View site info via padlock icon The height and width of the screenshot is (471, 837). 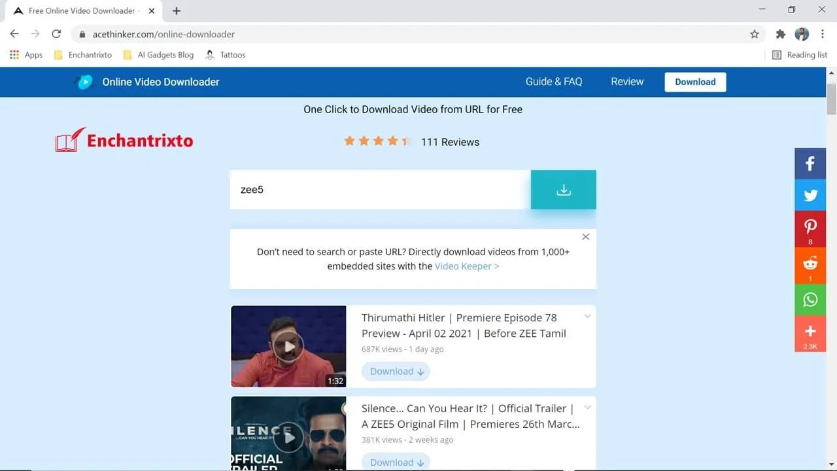click(82, 34)
